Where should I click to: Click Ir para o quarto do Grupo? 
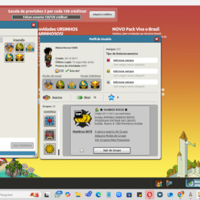click(x=111, y=131)
